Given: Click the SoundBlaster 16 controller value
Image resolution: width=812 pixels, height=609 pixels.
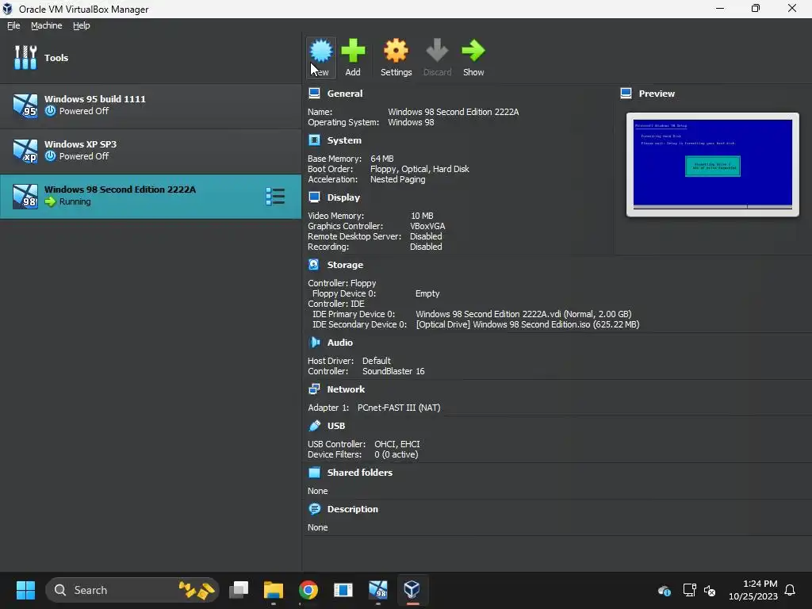Looking at the screenshot, I should [393, 371].
